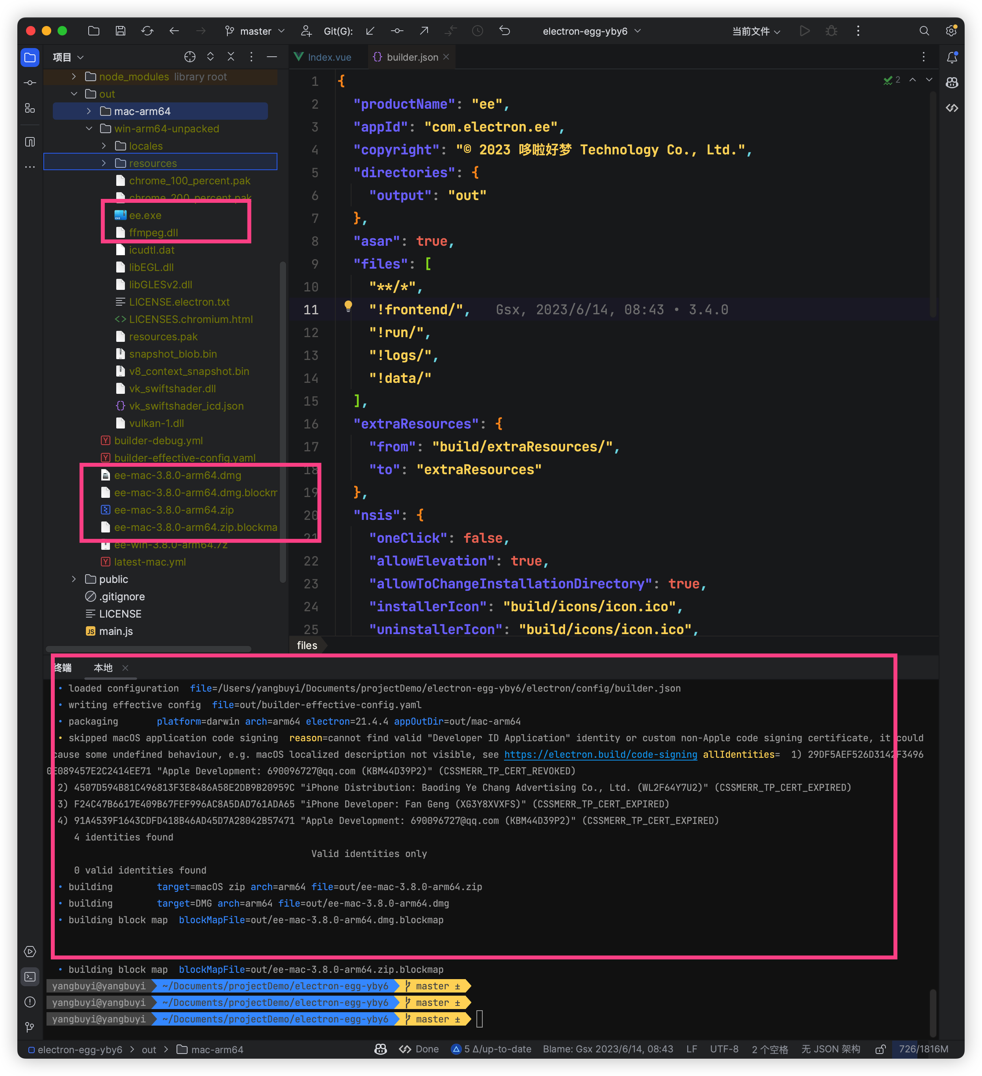Image resolution: width=982 pixels, height=1076 pixels.
Task: Open editor tabs more options menu
Action: [x=923, y=57]
